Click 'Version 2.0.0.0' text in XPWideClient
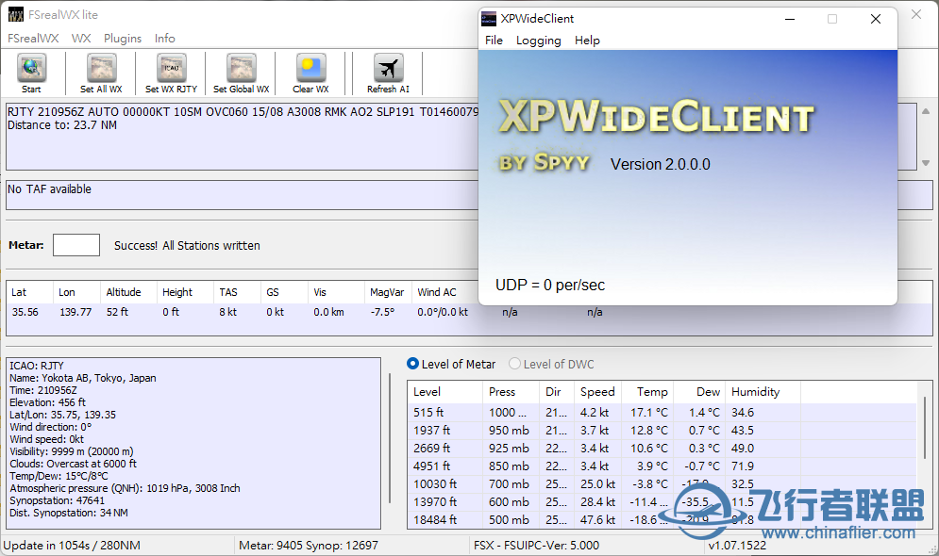 (661, 164)
